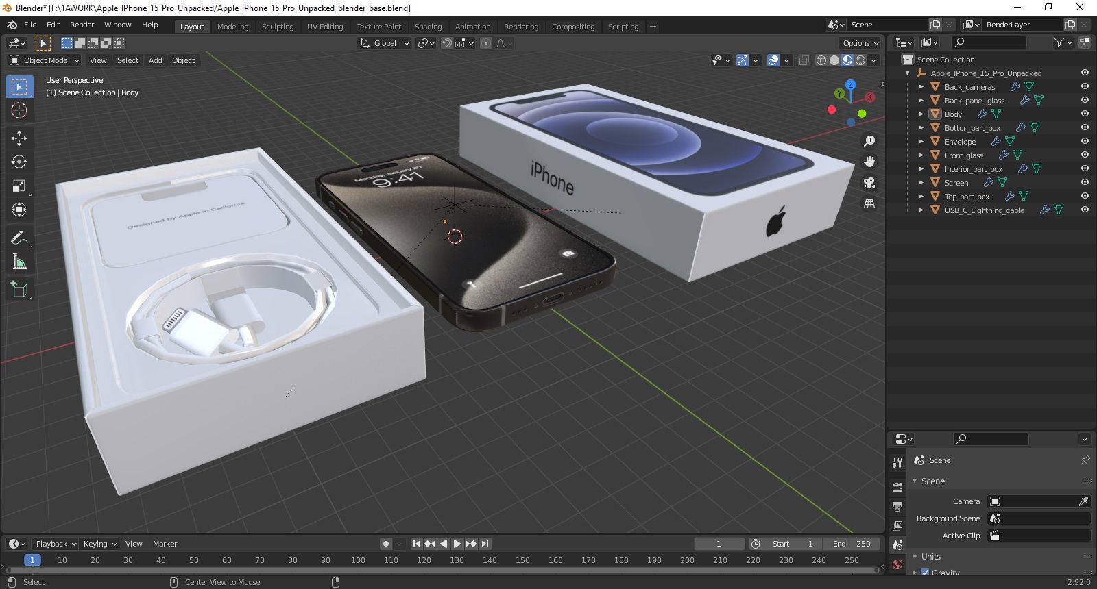This screenshot has width=1097, height=589.
Task: Click the outliner search field
Action: tap(987, 42)
